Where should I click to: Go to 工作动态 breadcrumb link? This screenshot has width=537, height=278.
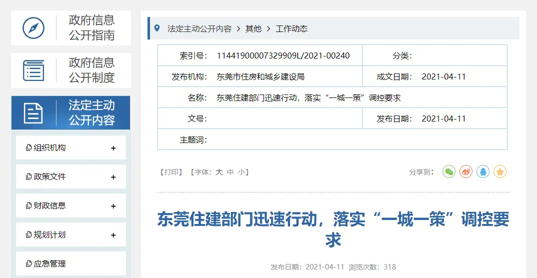(x=291, y=28)
